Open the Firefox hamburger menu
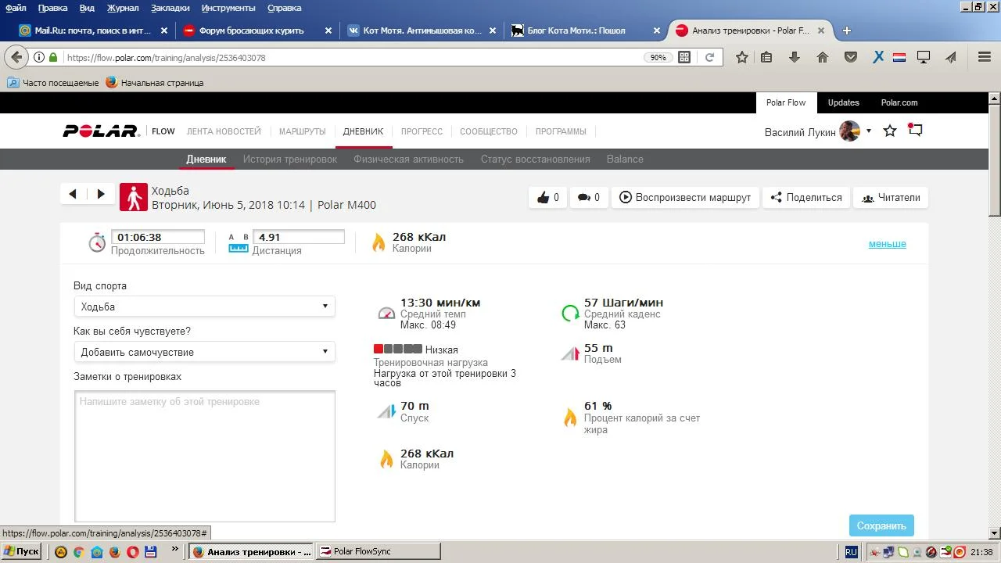The height and width of the screenshot is (563, 1001). (985, 57)
